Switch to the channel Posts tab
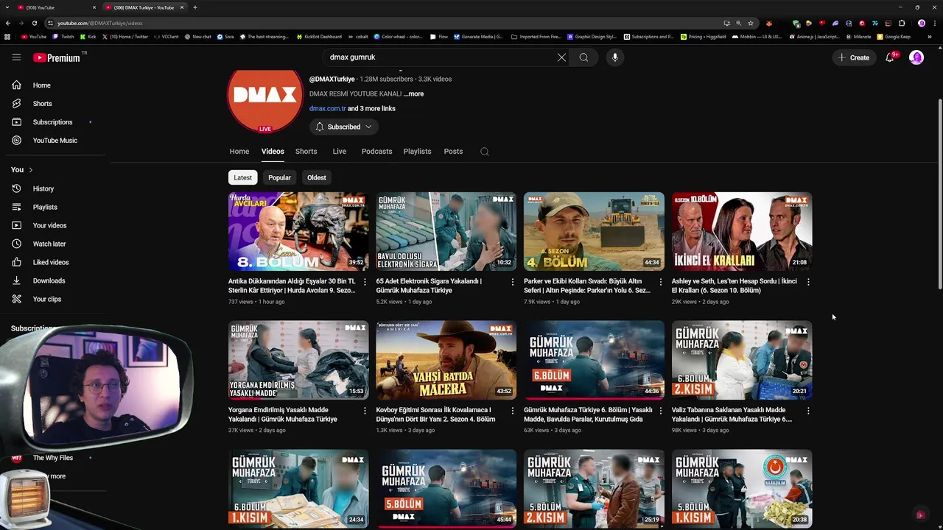This screenshot has width=943, height=530. (453, 152)
